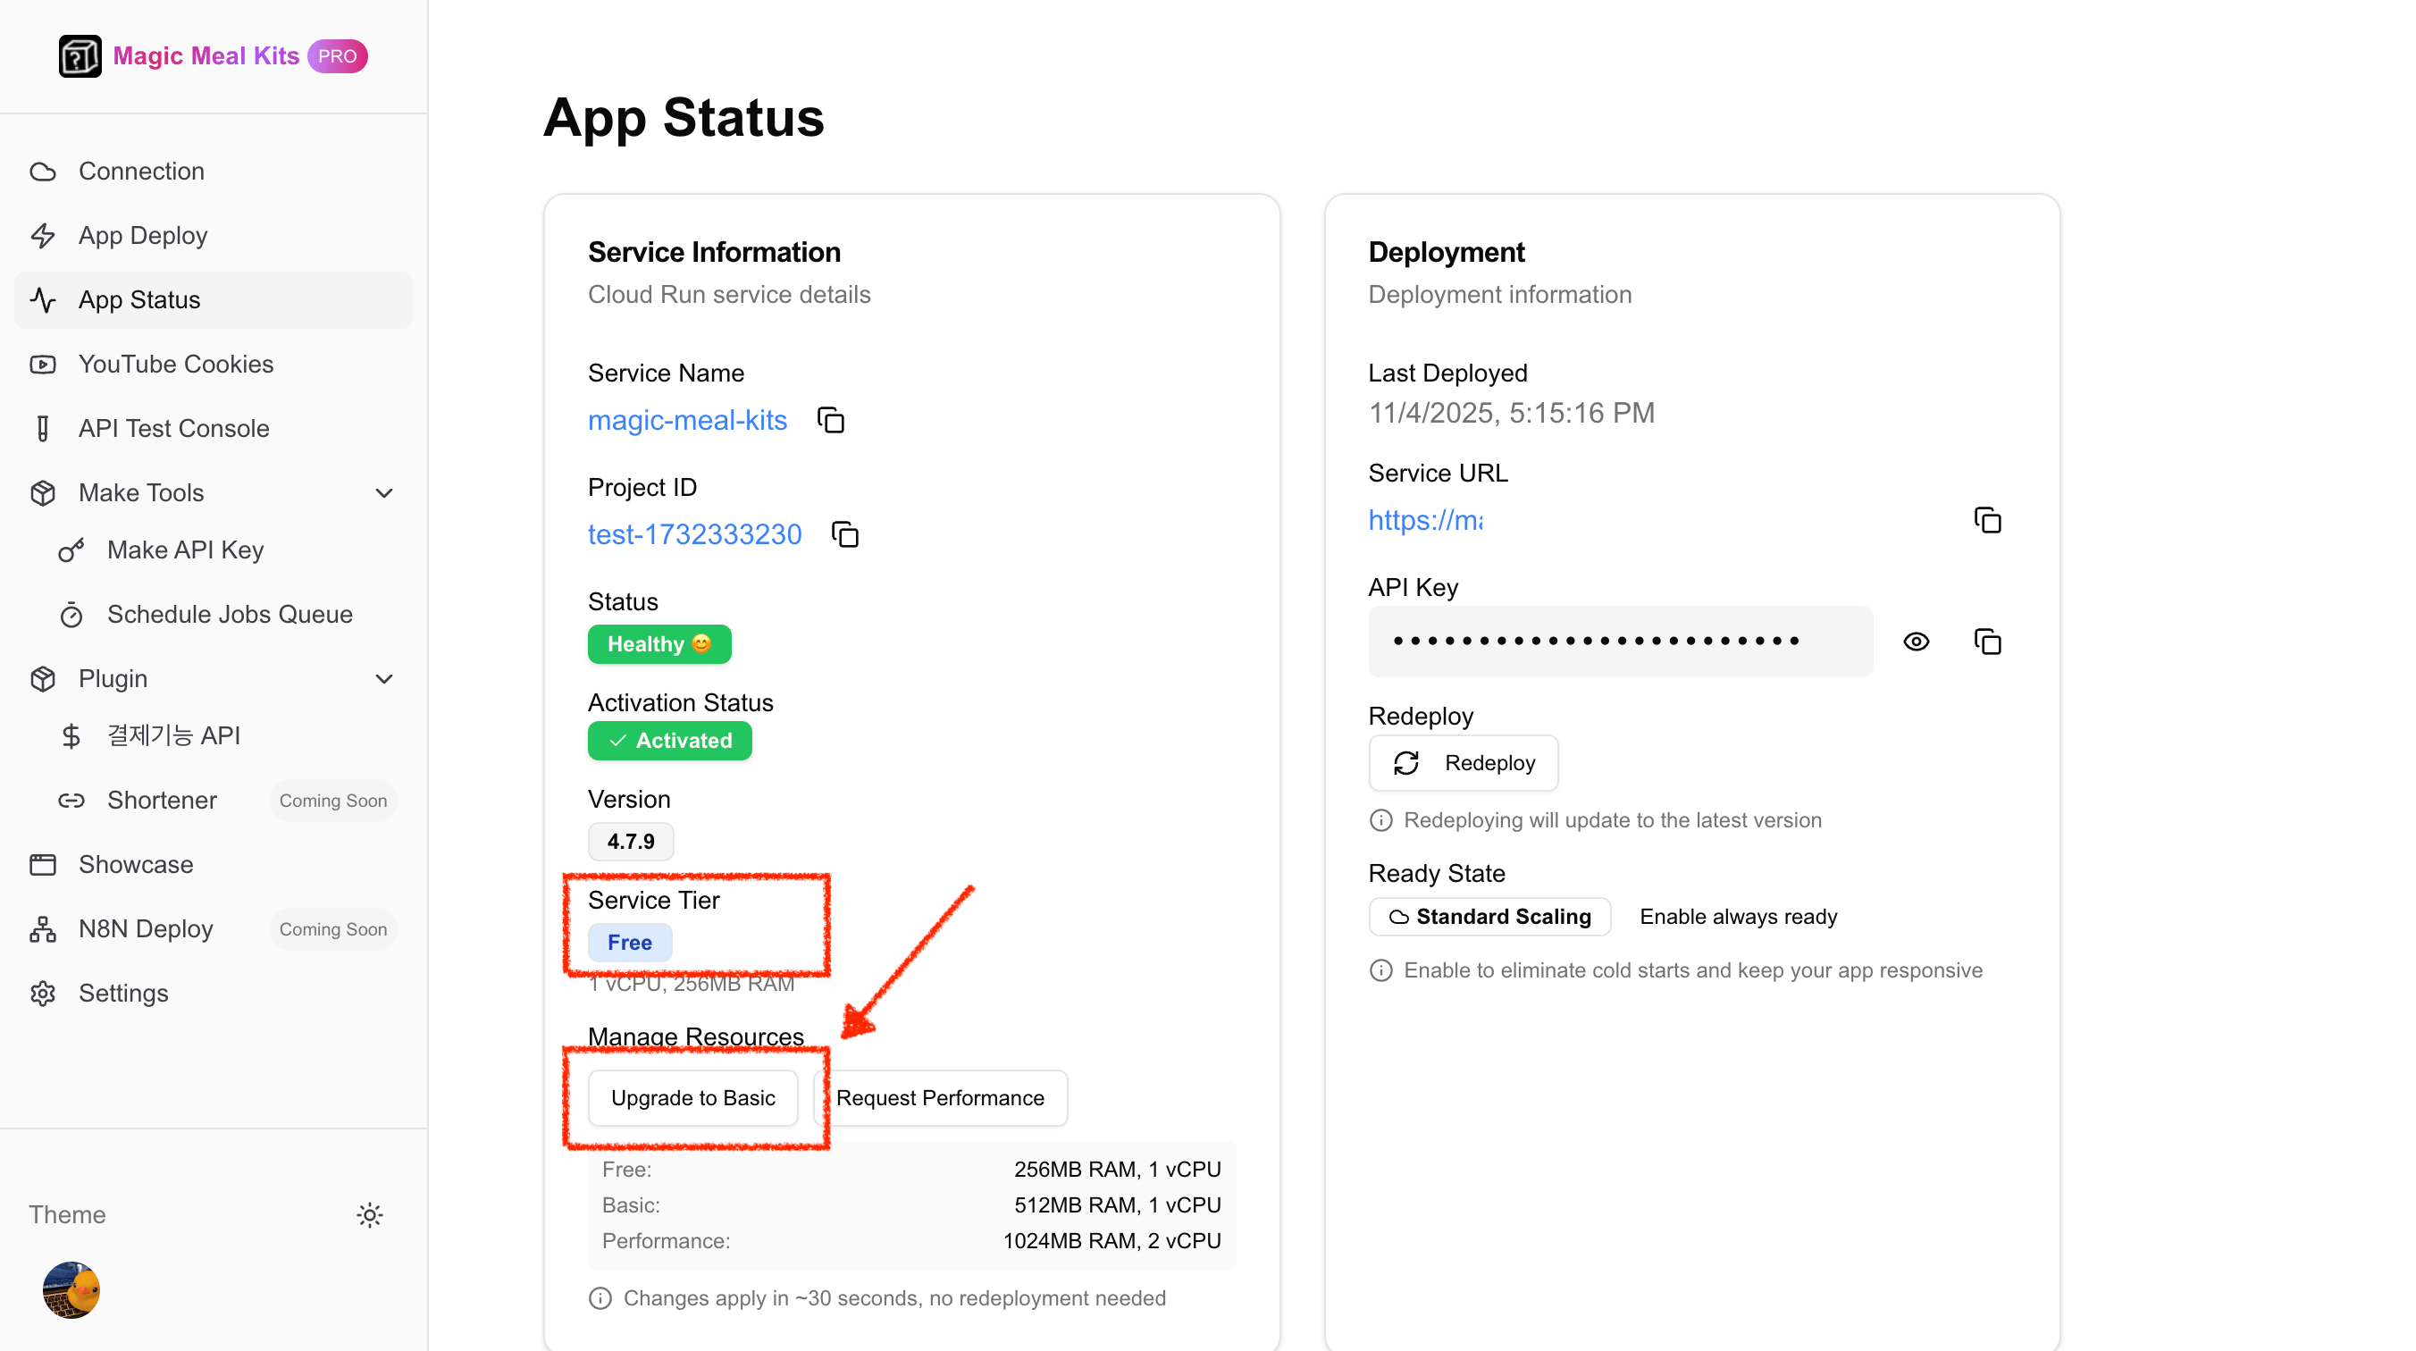The width and height of the screenshot is (2416, 1351).
Task: Open Settings from the sidebar
Action: coord(214,994)
